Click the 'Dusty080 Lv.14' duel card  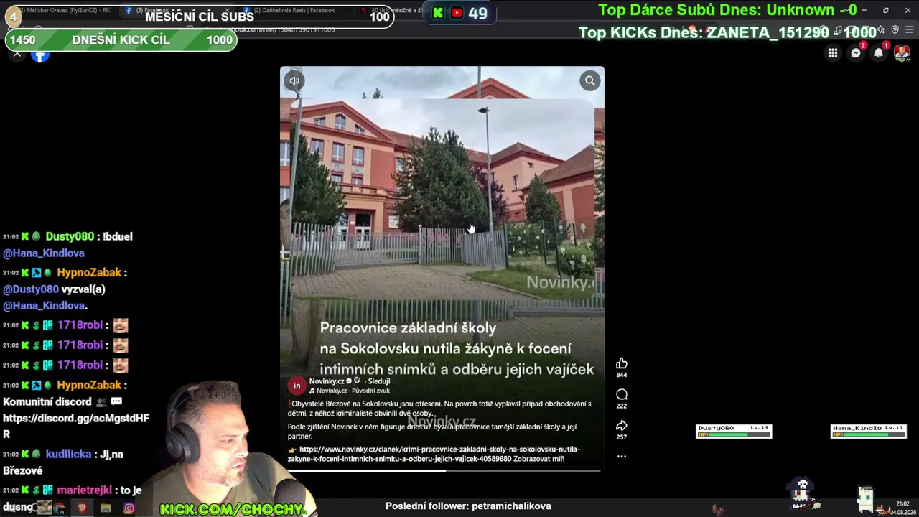pos(734,431)
